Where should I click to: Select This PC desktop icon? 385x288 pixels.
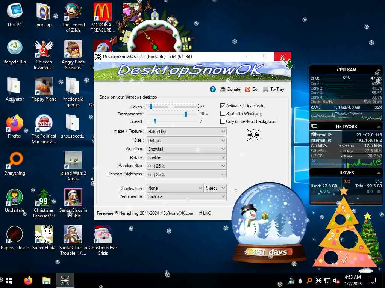click(x=15, y=15)
